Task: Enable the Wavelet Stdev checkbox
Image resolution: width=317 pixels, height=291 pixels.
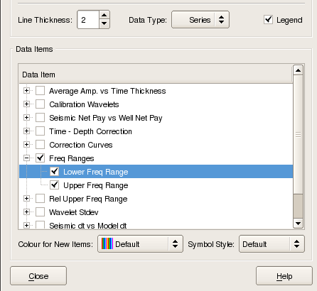Action: pos(40,212)
